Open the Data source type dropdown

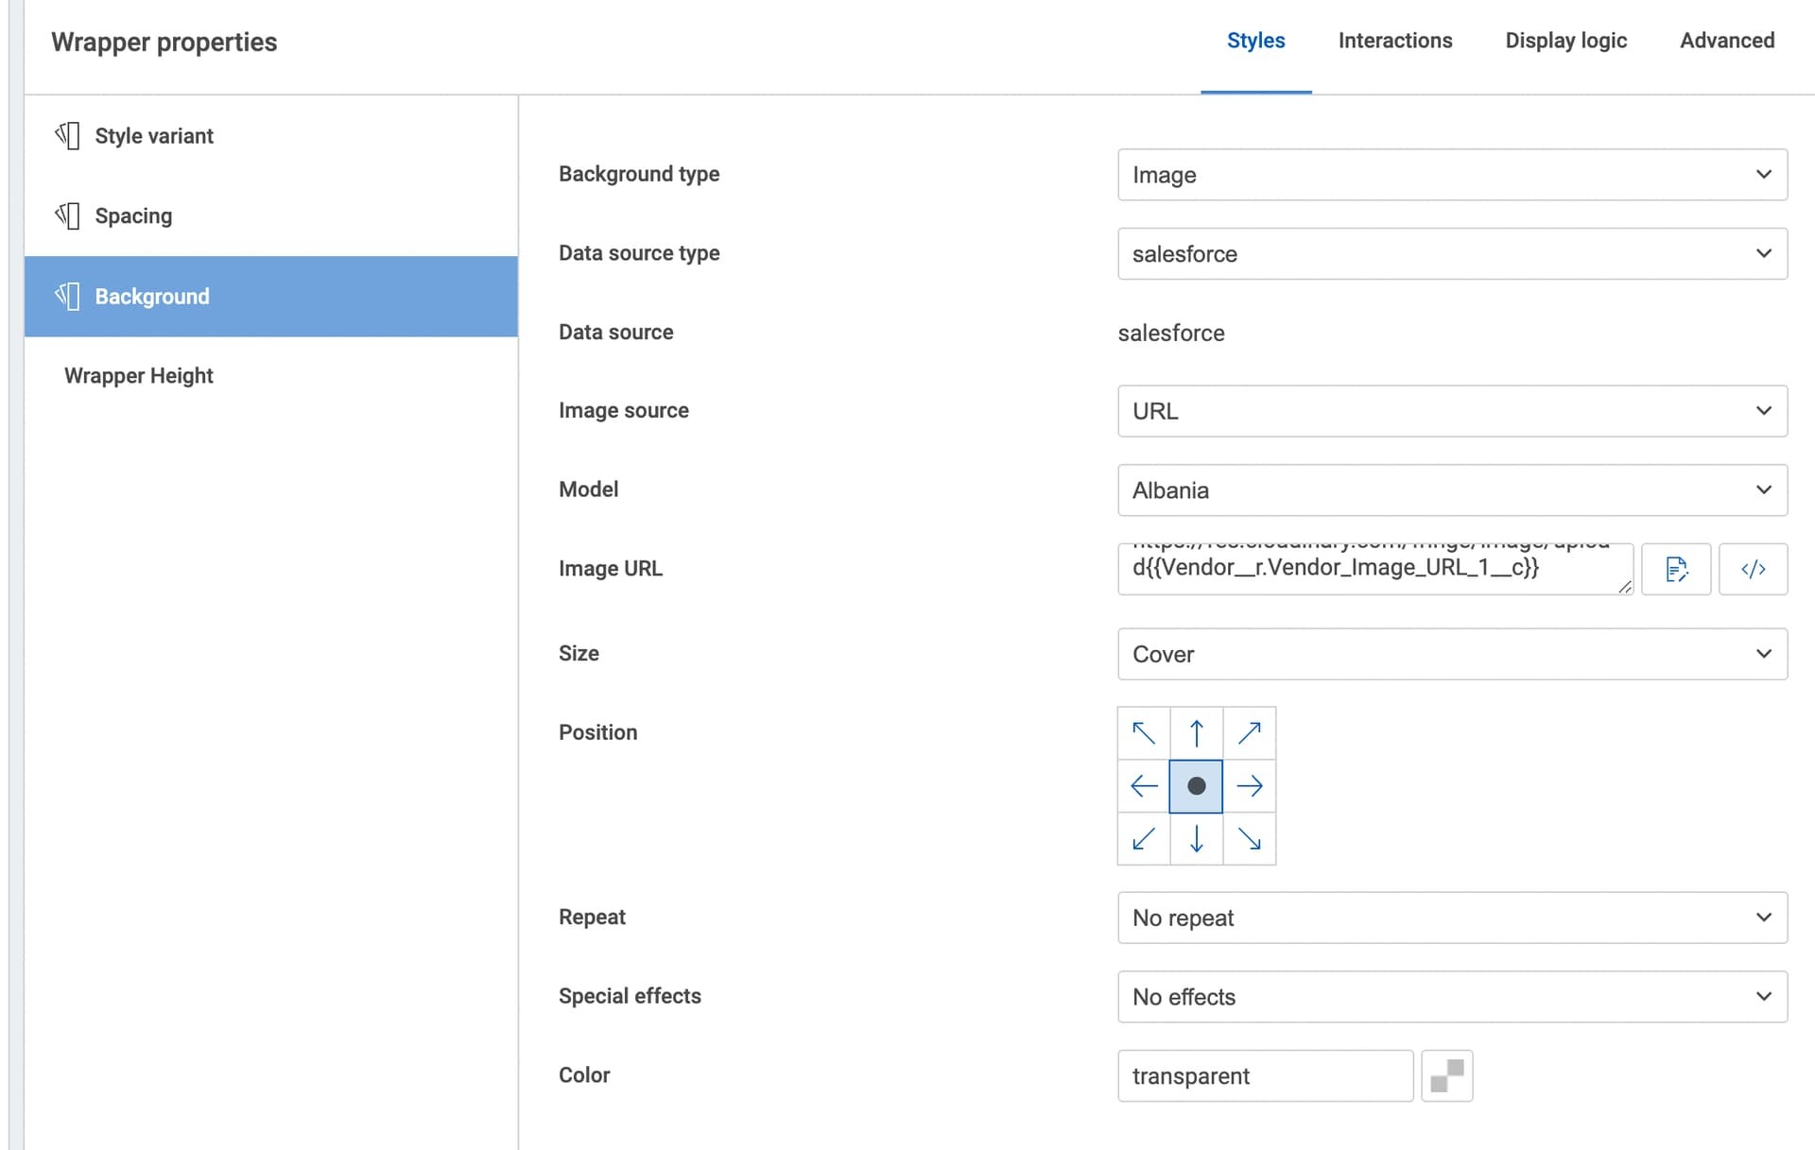pos(1452,253)
